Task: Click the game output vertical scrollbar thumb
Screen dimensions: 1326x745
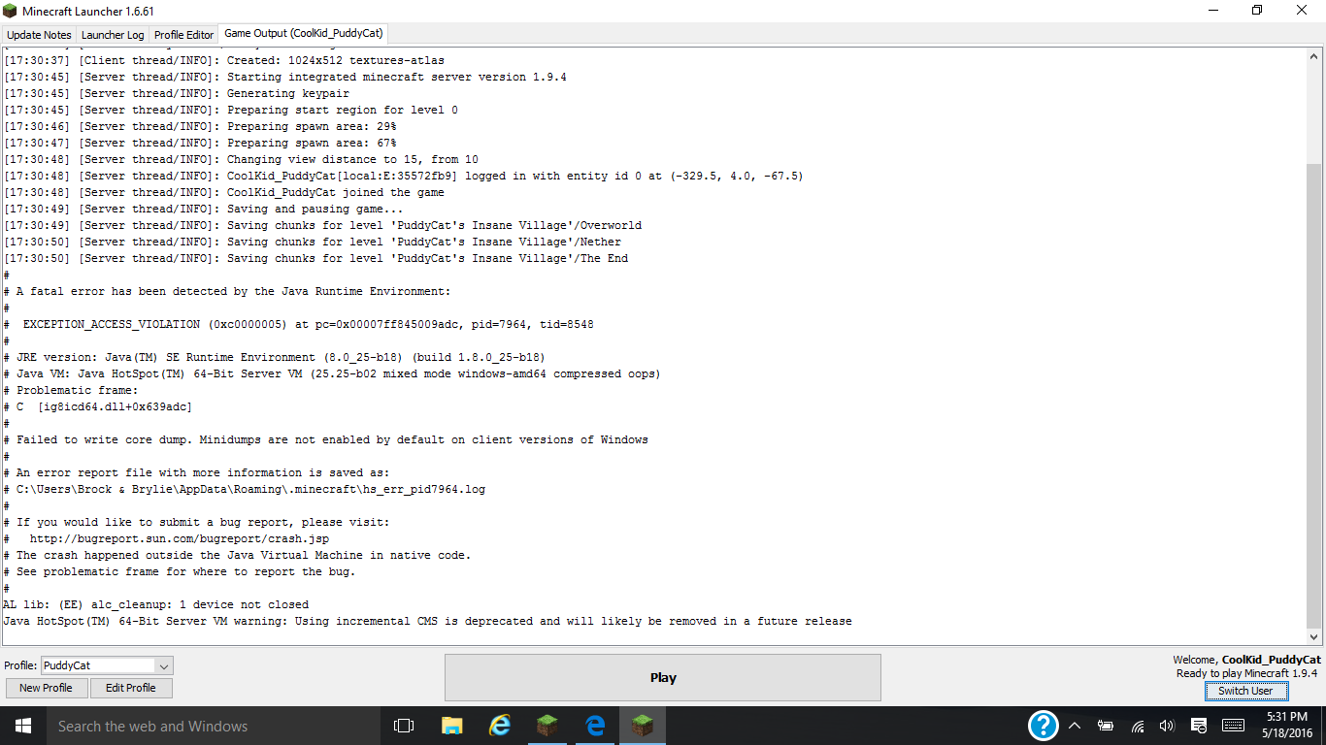Action: click(x=1315, y=396)
